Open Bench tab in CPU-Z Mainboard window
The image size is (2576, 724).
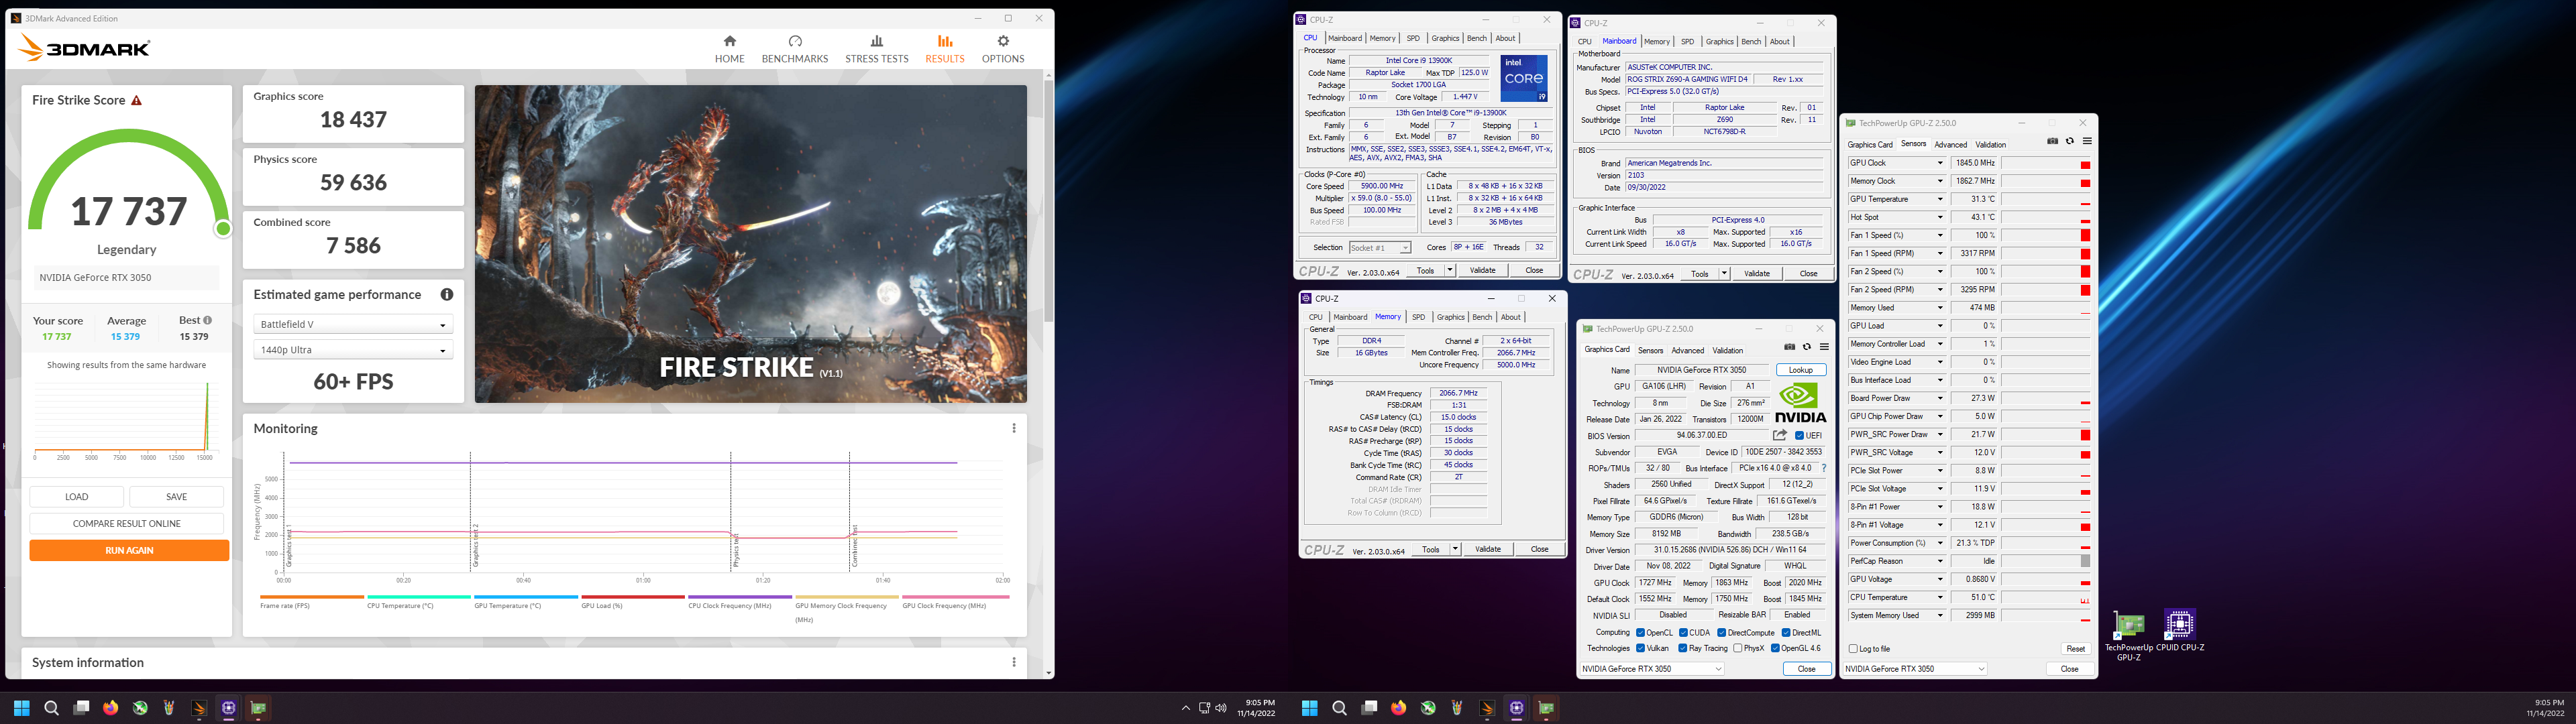point(1751,41)
